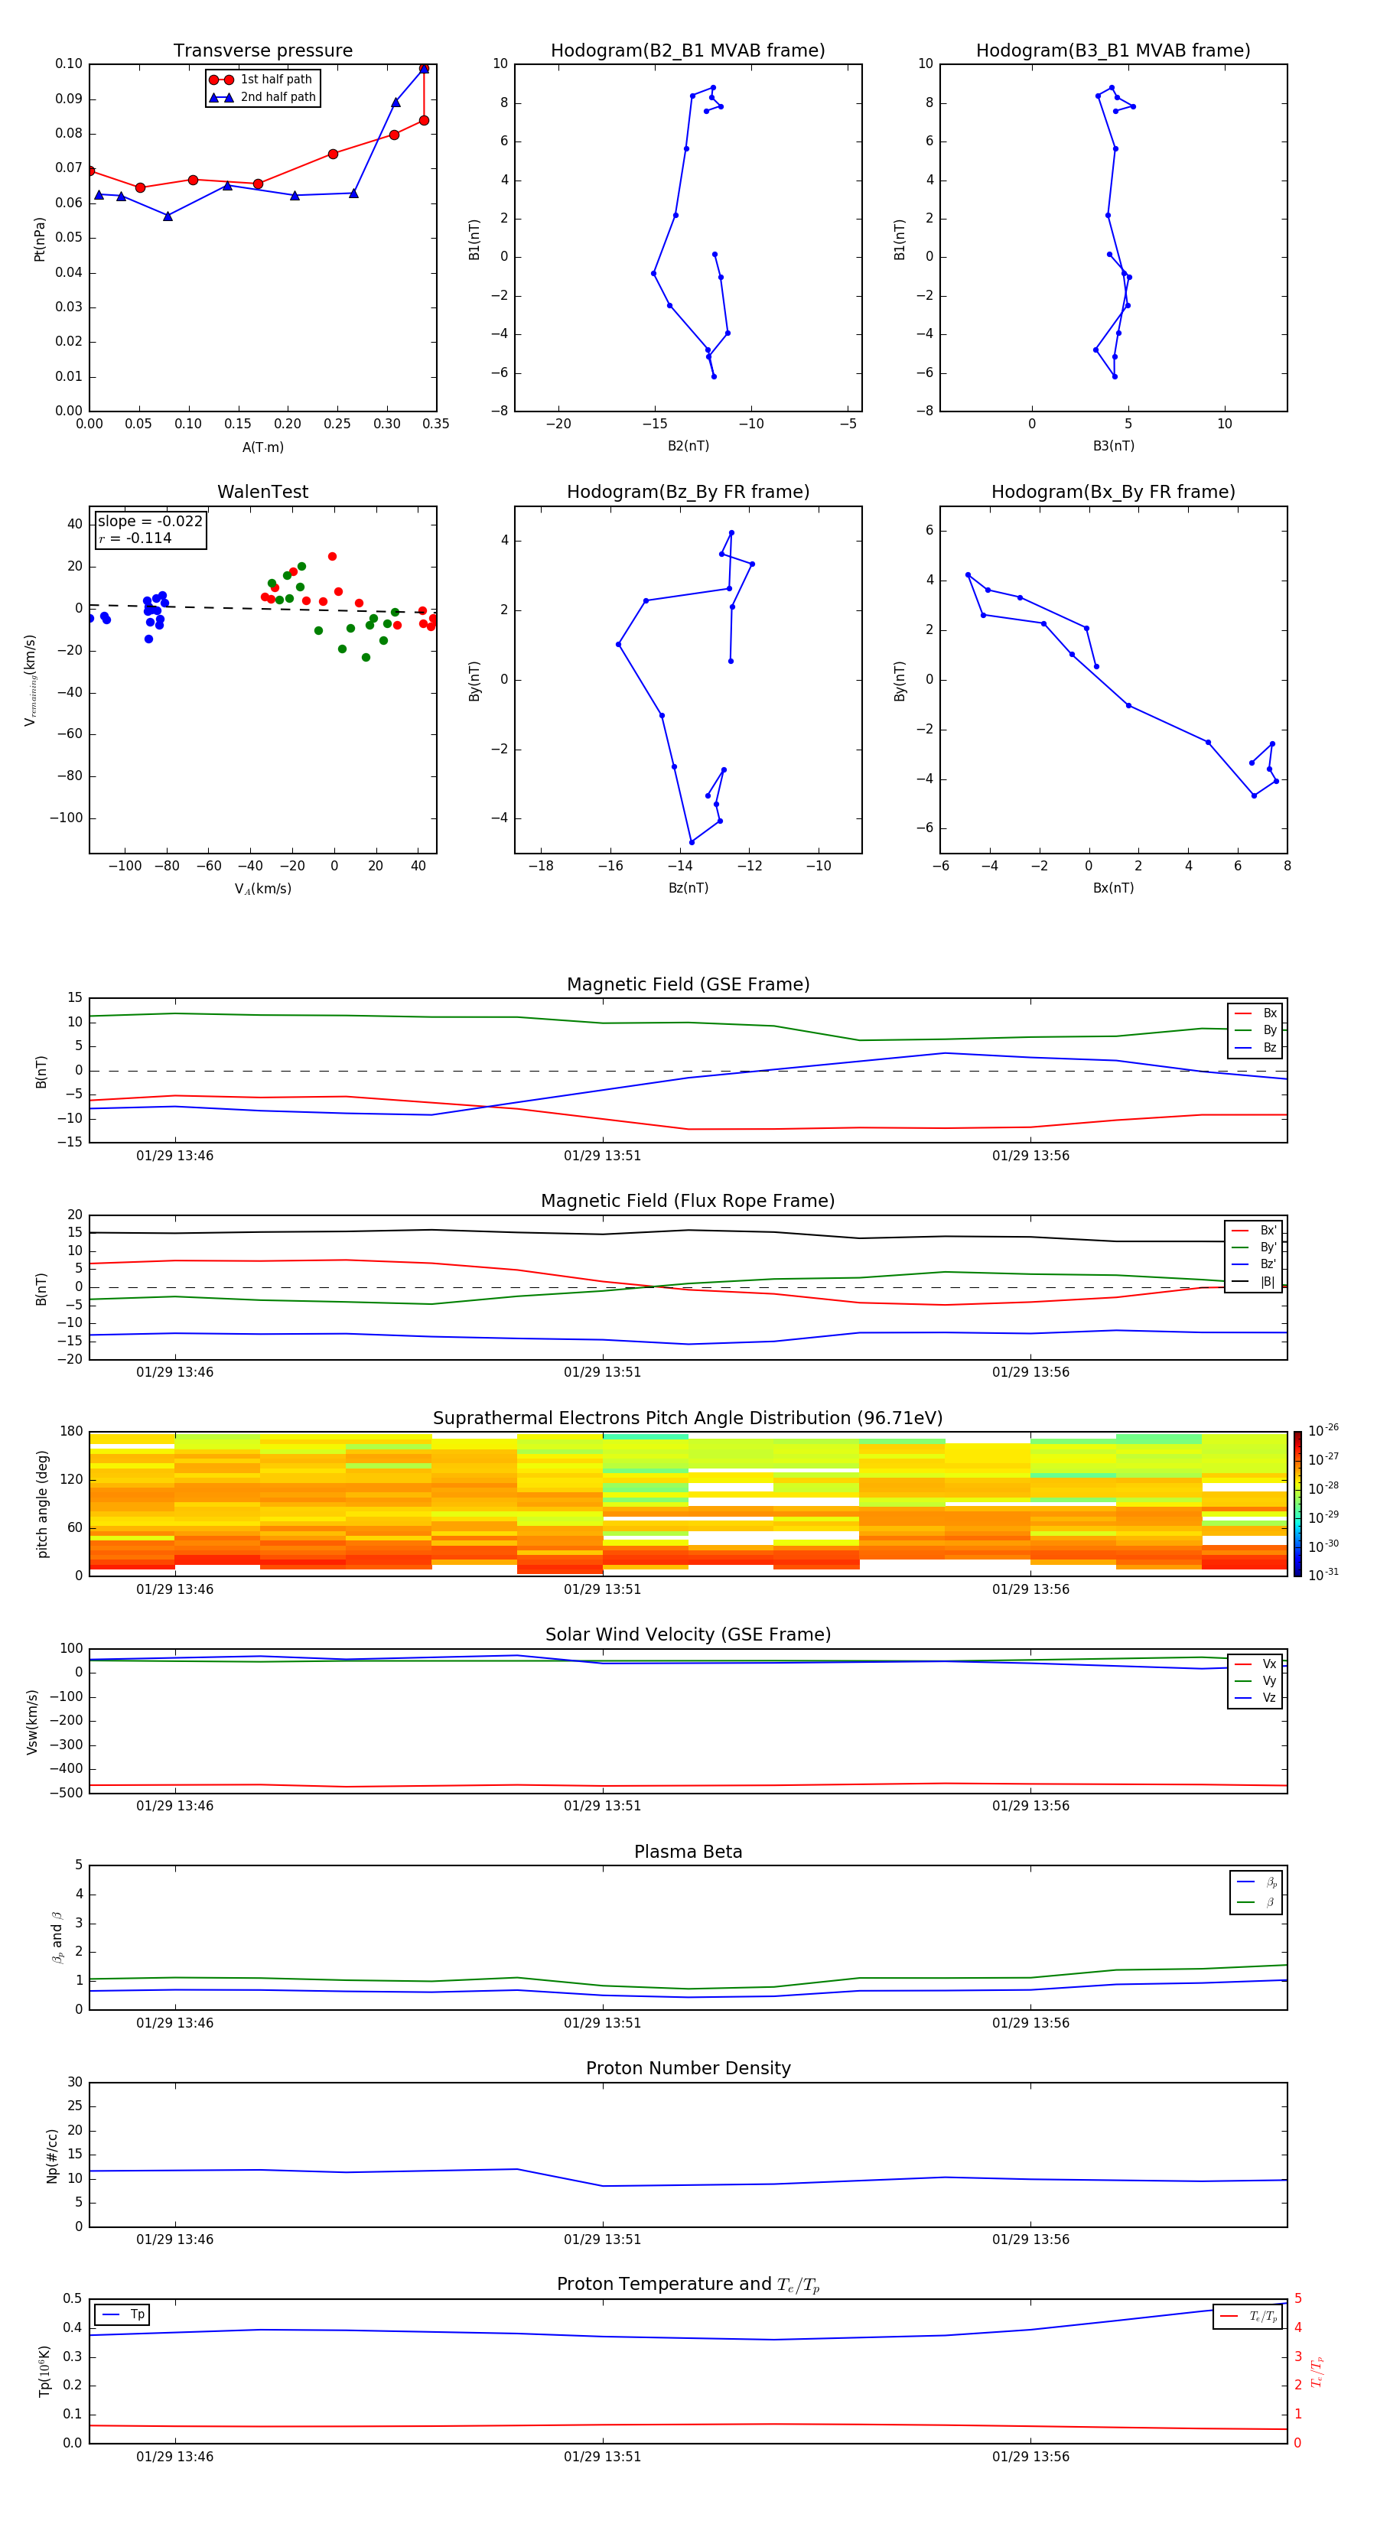Click the 'Bx(nT)' hodogram axis label
This screenshot has width=1377, height=2524.
click(x=1113, y=888)
